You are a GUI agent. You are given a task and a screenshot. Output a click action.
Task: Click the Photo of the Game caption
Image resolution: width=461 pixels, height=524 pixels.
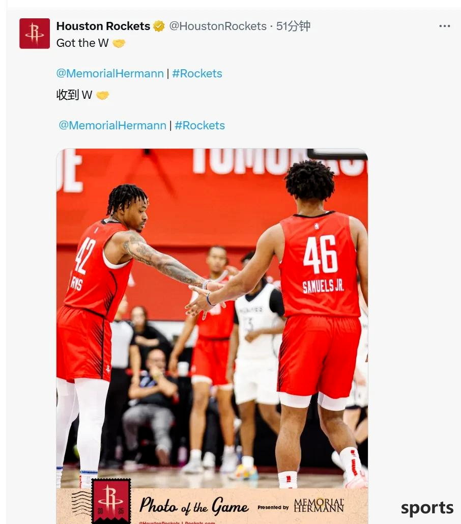pyautogui.click(x=194, y=506)
